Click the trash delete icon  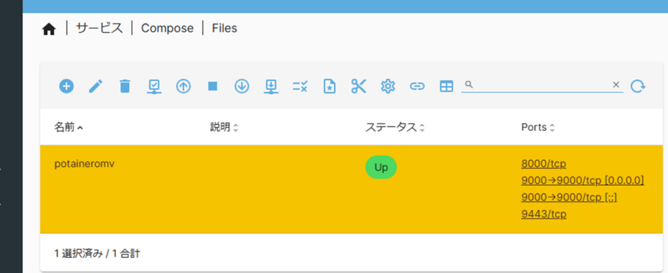(x=125, y=86)
